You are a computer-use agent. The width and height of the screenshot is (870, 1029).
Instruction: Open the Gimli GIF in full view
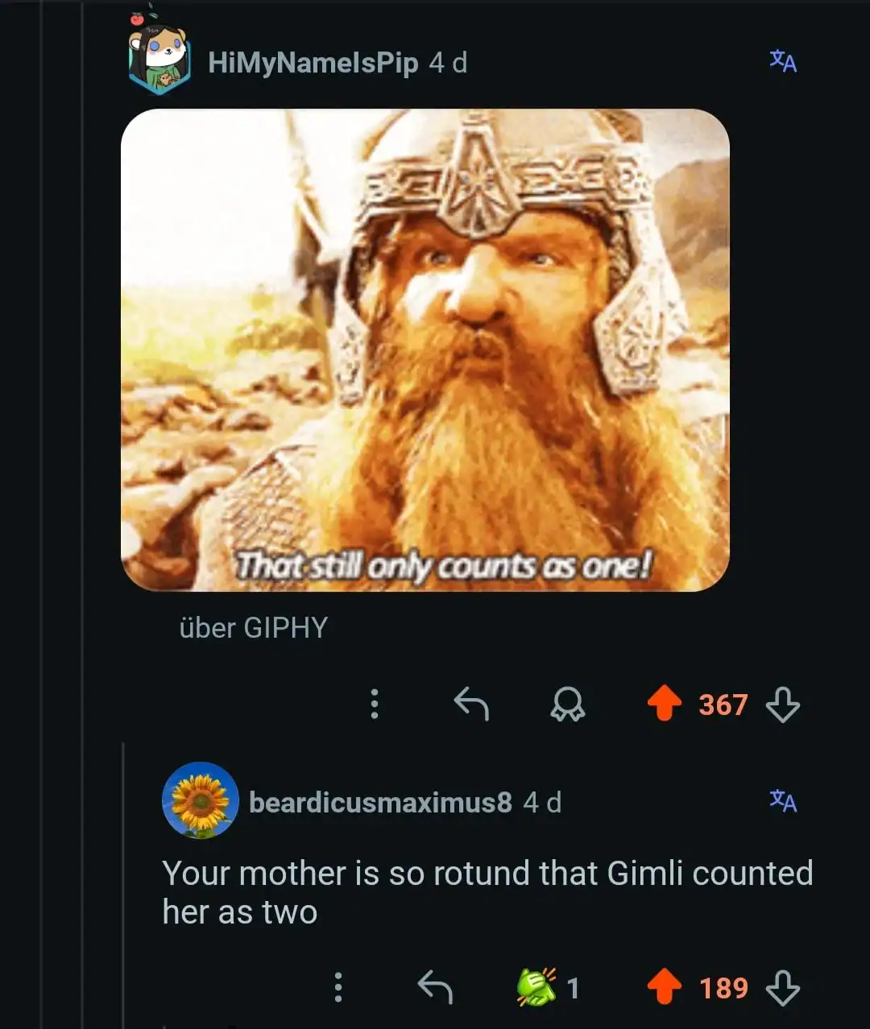[x=425, y=350]
